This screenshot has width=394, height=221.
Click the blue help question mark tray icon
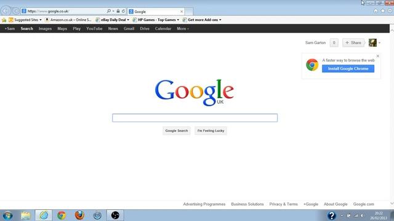point(331,215)
